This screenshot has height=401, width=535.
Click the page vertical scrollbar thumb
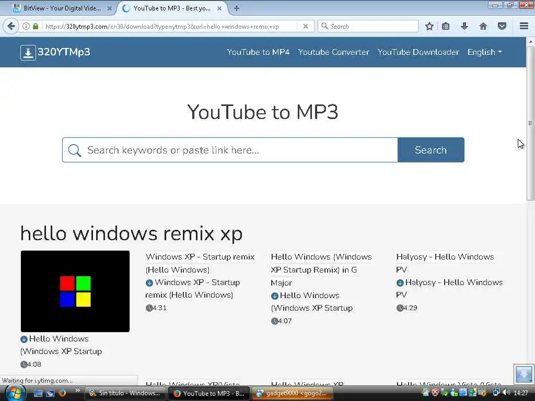pos(530,123)
